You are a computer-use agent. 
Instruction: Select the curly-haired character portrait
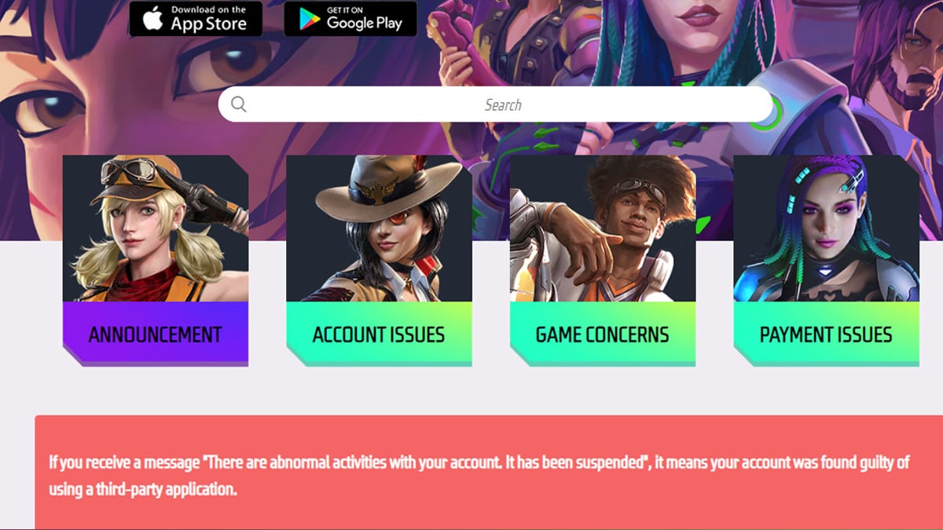click(x=603, y=228)
